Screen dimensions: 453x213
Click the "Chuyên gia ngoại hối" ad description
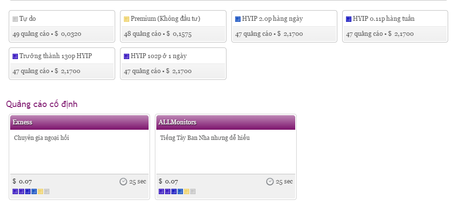pos(42,138)
